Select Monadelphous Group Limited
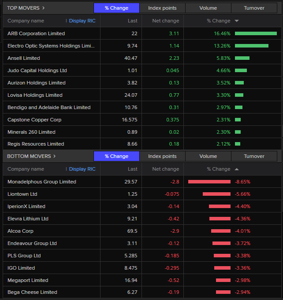The width and height of the screenshot is (283, 300). 42,182
